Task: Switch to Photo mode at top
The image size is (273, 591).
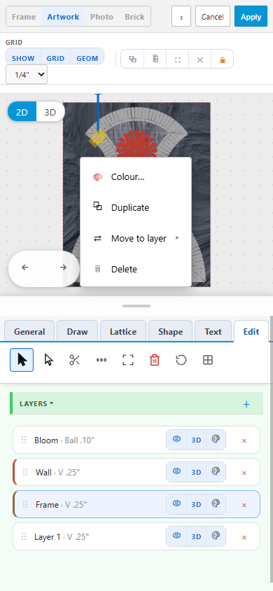Action: click(101, 17)
